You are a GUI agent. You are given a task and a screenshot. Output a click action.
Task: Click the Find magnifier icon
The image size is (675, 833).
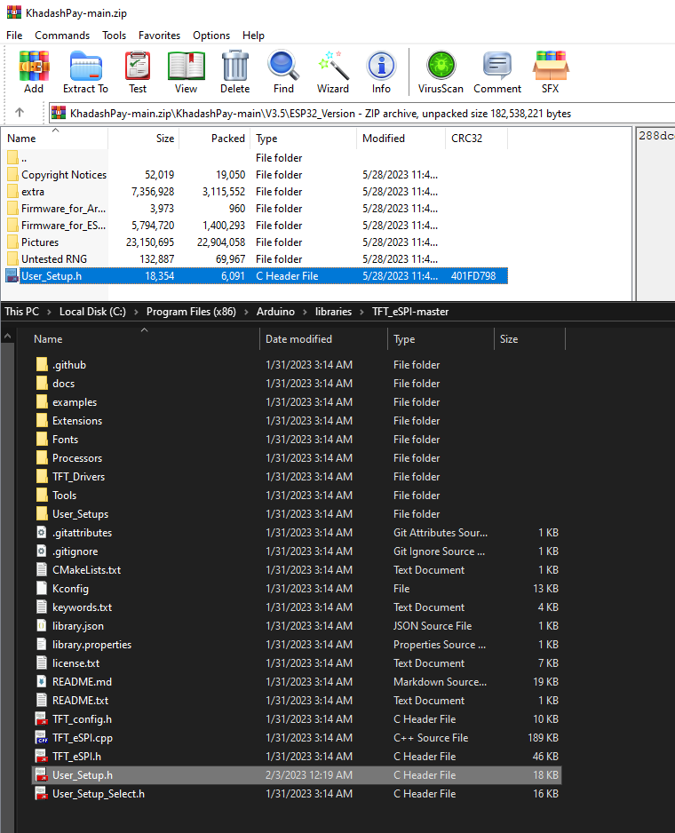pyautogui.click(x=283, y=66)
